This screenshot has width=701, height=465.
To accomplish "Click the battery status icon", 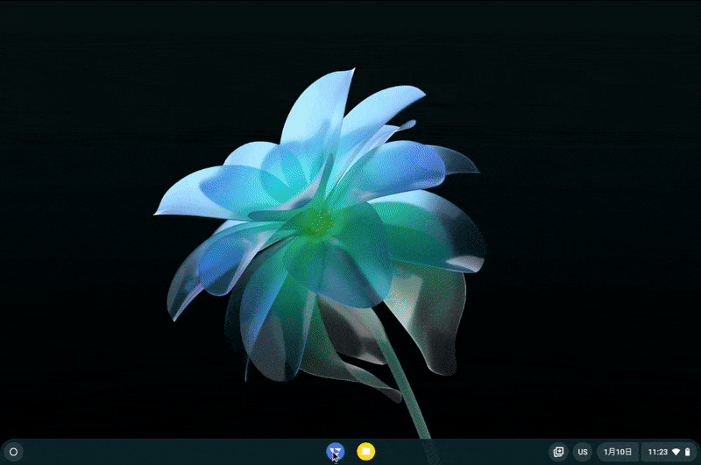I will tap(687, 452).
